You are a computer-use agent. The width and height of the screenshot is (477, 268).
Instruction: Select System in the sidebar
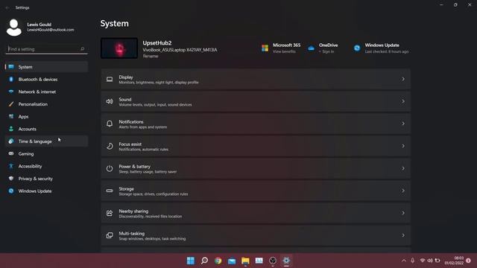click(46, 67)
